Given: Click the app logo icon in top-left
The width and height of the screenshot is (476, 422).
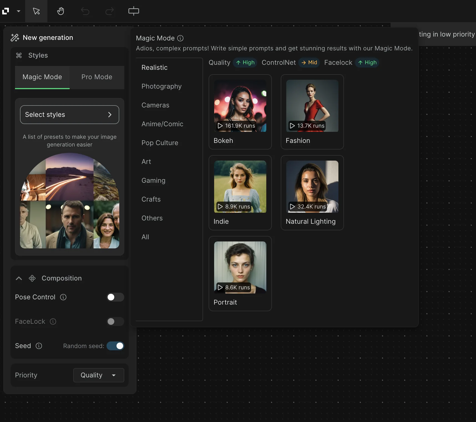Looking at the screenshot, I should (x=6, y=11).
